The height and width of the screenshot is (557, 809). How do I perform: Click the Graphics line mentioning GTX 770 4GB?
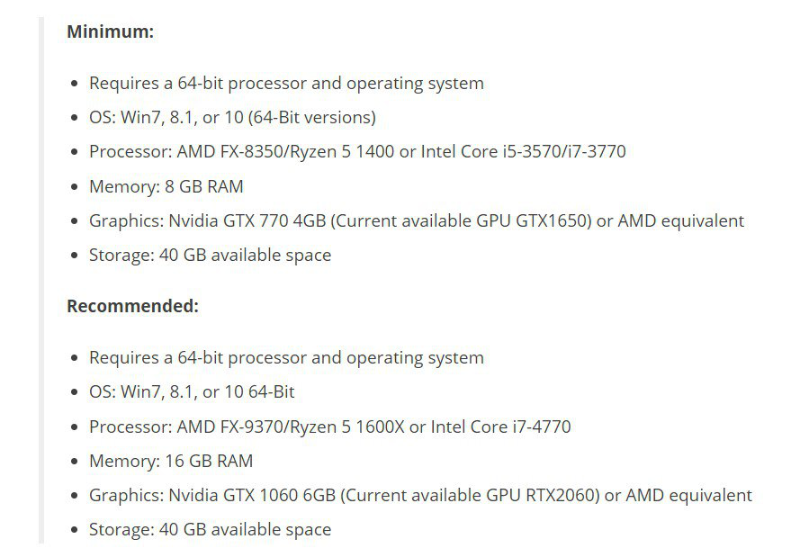[x=417, y=221]
